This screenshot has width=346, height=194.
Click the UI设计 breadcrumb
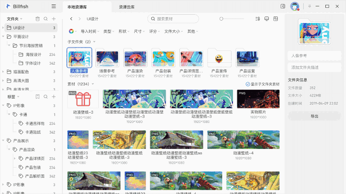coord(92,19)
